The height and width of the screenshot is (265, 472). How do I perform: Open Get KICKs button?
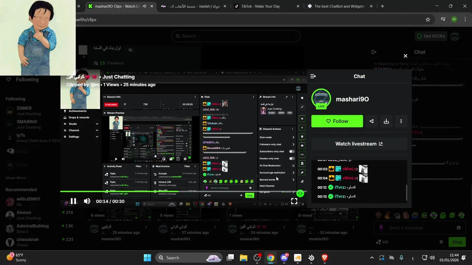[430, 36]
